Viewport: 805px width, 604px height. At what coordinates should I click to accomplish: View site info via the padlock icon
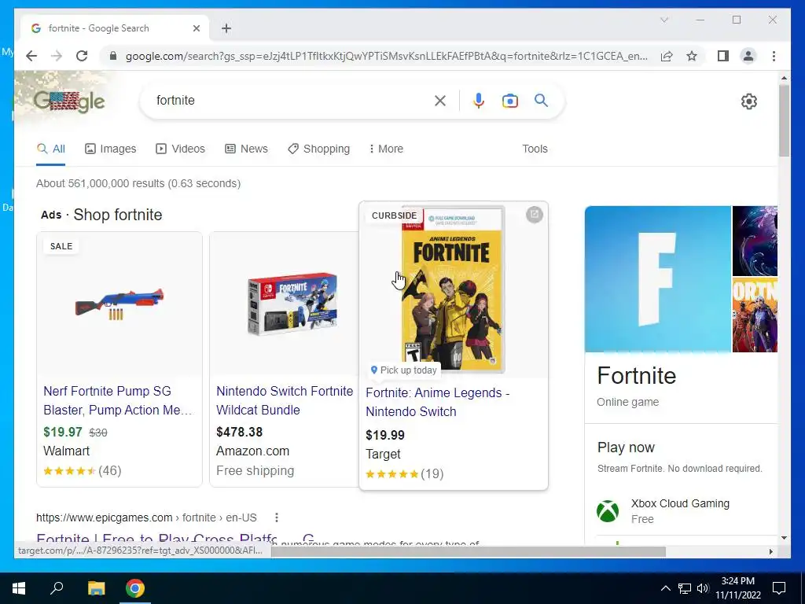click(113, 56)
